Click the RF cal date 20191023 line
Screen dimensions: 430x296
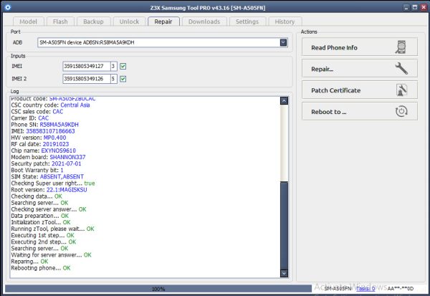coord(40,144)
